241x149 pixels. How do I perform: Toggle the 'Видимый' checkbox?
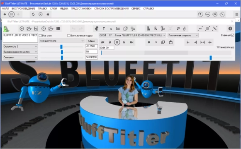click(233, 35)
